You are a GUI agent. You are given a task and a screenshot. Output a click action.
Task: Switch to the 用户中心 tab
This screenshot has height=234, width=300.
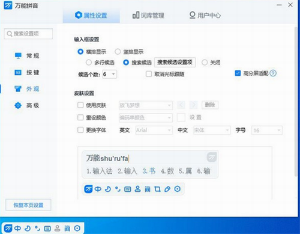pyautogui.click(x=205, y=15)
